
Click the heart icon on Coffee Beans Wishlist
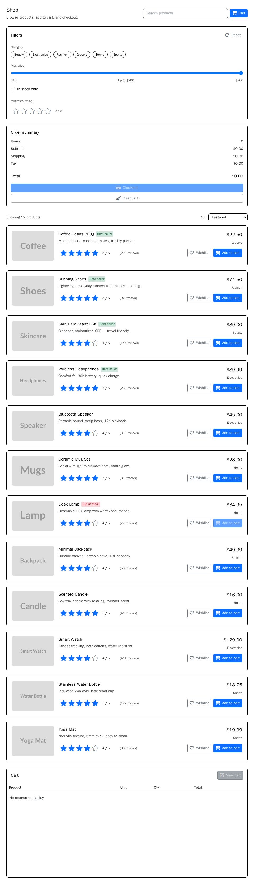(192, 253)
